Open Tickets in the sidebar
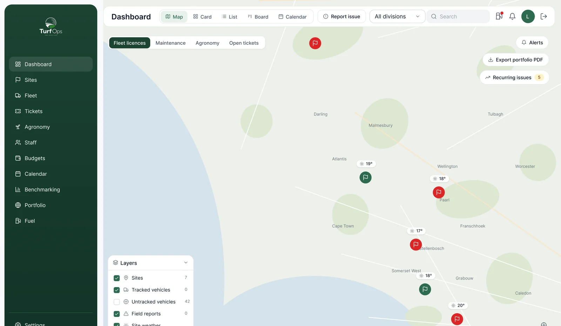The image size is (561, 326). [x=51, y=111]
